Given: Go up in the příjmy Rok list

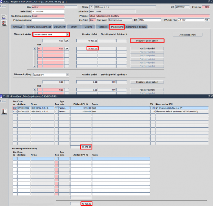Looking at the screenshot, I should tap(34, 90).
